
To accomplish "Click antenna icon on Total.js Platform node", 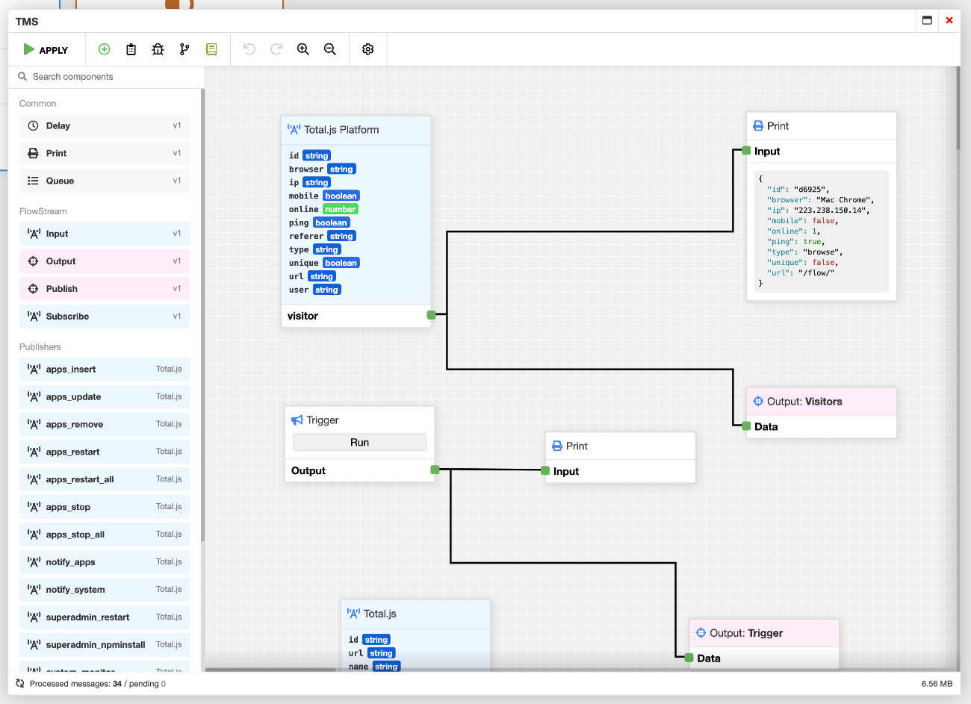I will tap(294, 130).
